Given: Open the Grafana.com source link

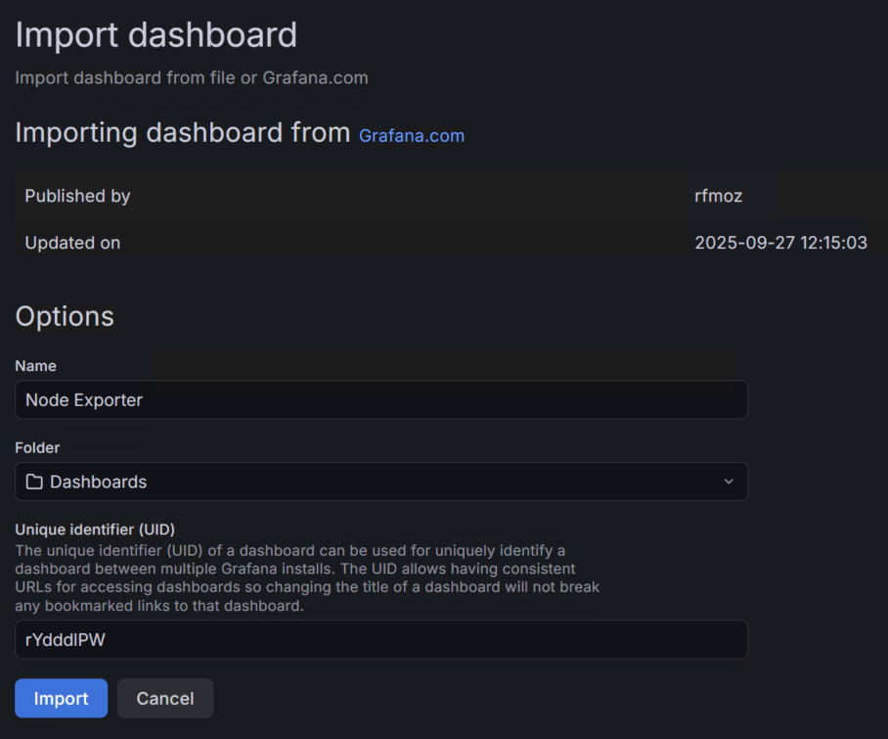Looking at the screenshot, I should (411, 136).
